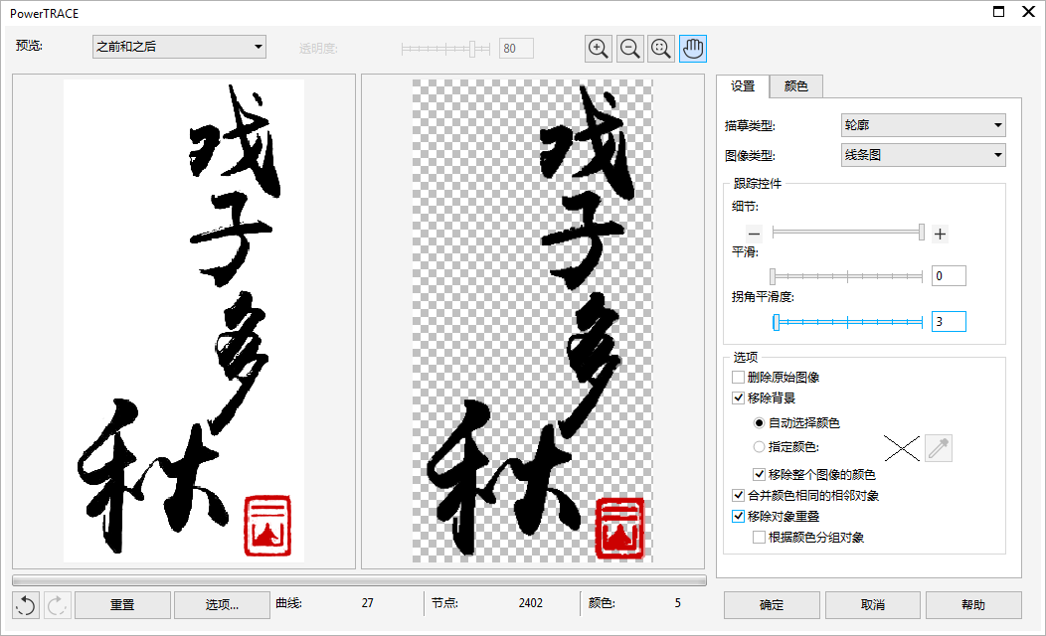Open the 描摹类型 dropdown set to 轮廓
Screen dimensions: 1046x636
(921, 124)
